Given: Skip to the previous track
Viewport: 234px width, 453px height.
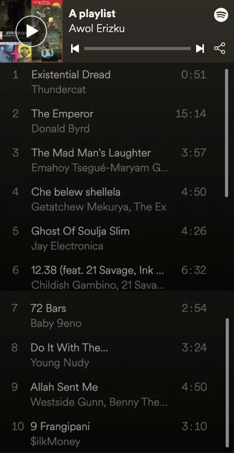Looking at the screenshot, I should pos(75,48).
